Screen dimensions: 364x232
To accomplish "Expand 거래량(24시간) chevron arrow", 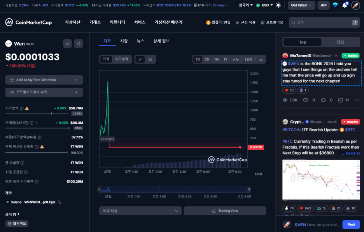I will tap(37, 123).
